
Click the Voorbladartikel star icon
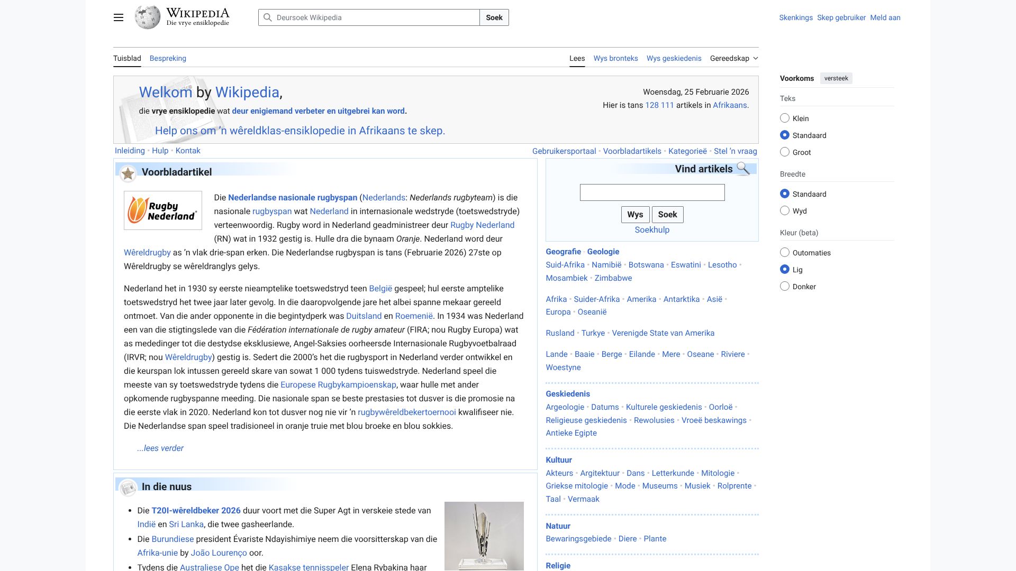click(x=128, y=173)
